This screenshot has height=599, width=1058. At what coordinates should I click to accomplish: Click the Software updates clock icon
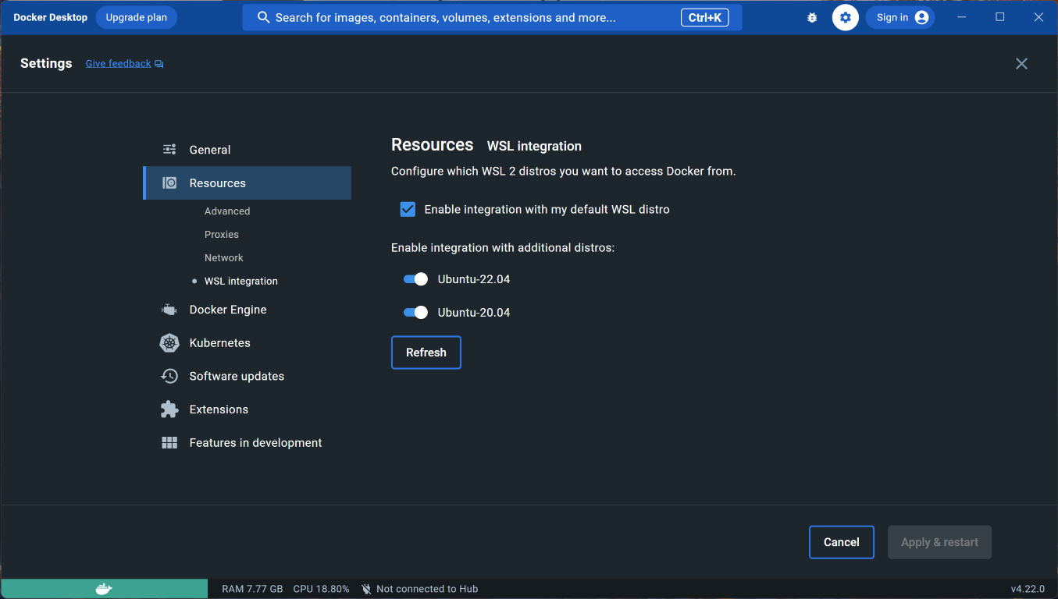[169, 376]
